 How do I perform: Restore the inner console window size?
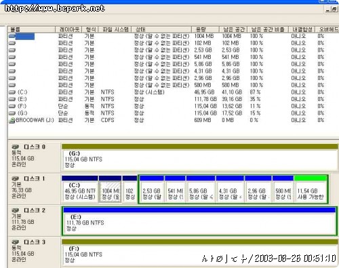(x=334, y=9)
